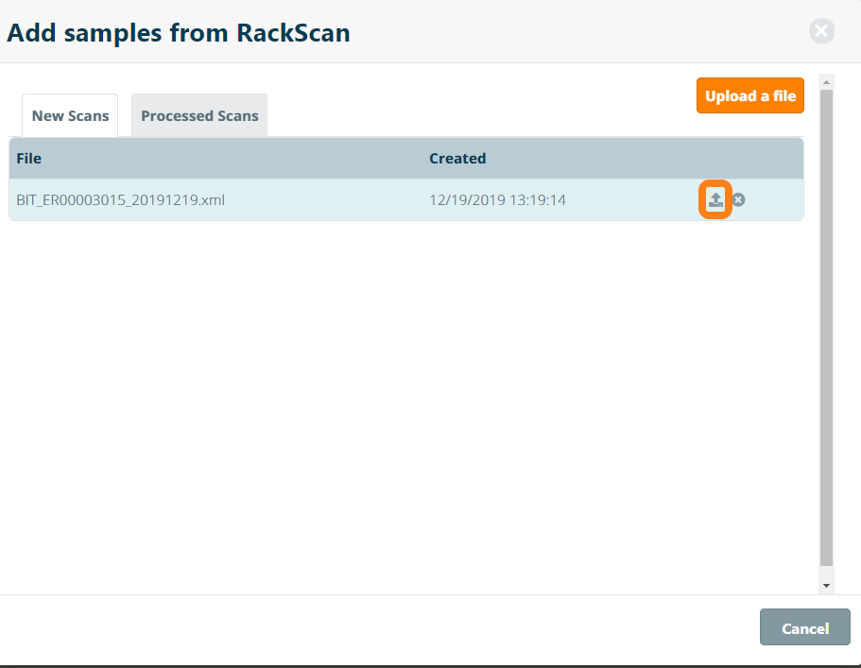Cancel adding samples from RackScan

pyautogui.click(x=804, y=628)
